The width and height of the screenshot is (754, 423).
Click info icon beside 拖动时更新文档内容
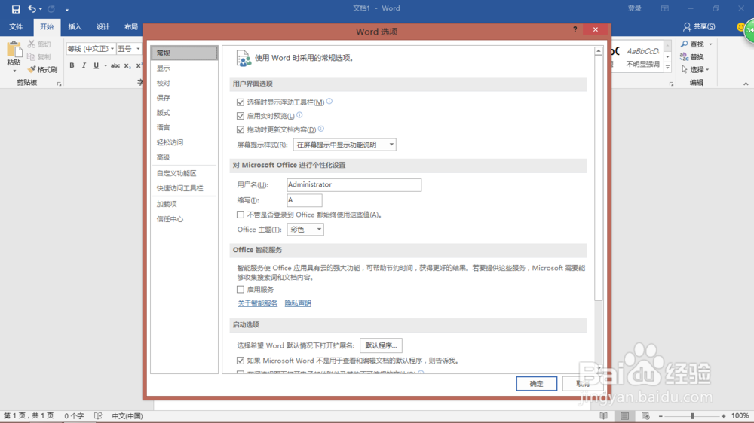[321, 129]
